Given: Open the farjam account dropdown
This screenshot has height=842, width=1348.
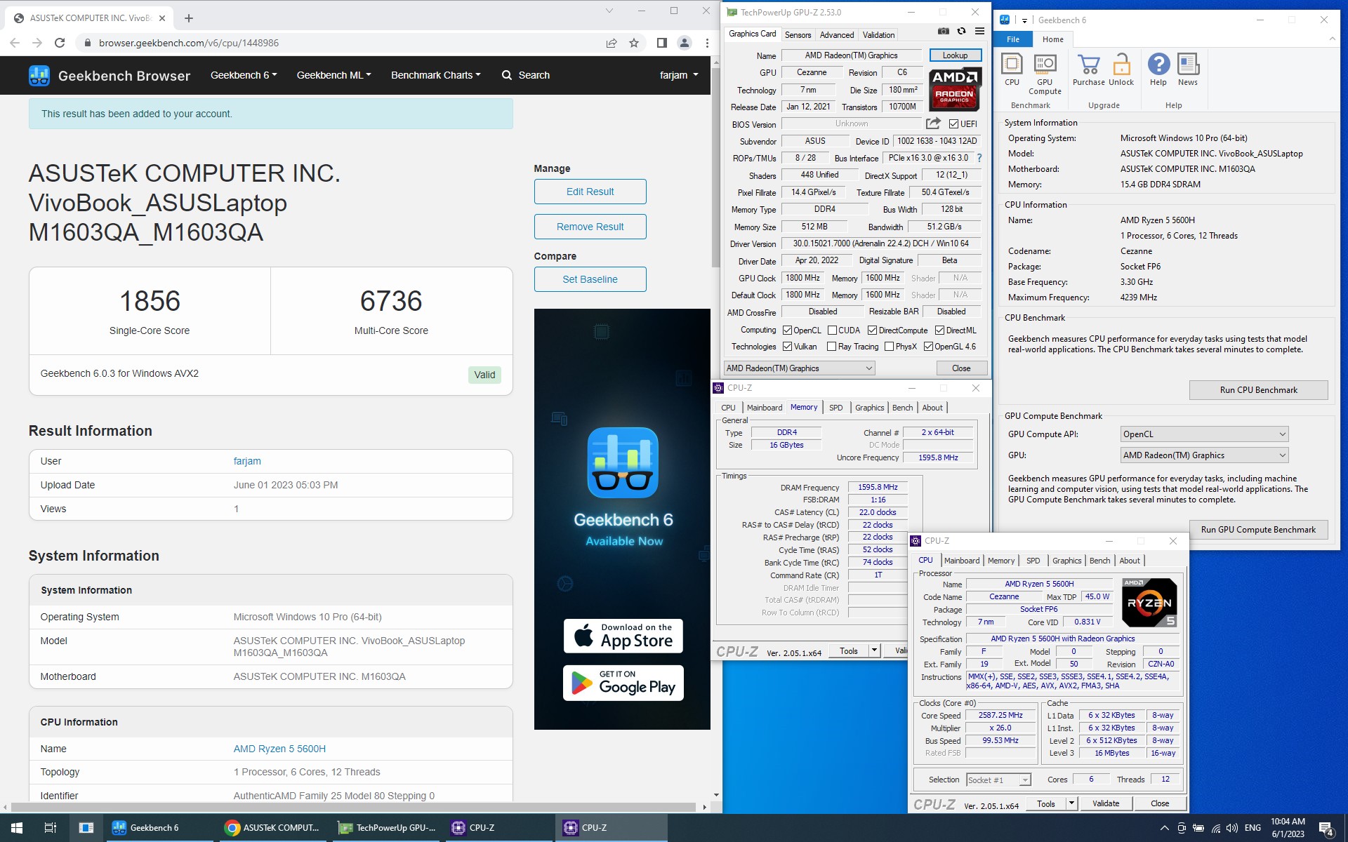Looking at the screenshot, I should 679,75.
